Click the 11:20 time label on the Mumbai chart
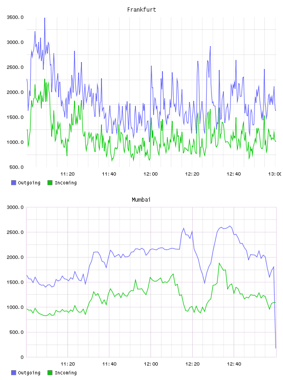 [x=67, y=364]
